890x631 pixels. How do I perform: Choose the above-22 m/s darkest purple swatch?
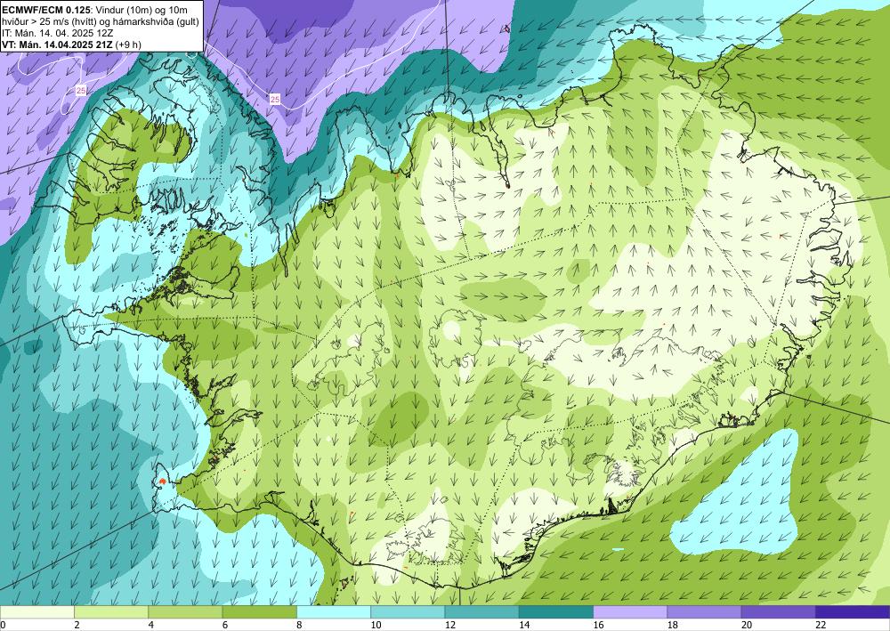pyautogui.click(x=853, y=611)
